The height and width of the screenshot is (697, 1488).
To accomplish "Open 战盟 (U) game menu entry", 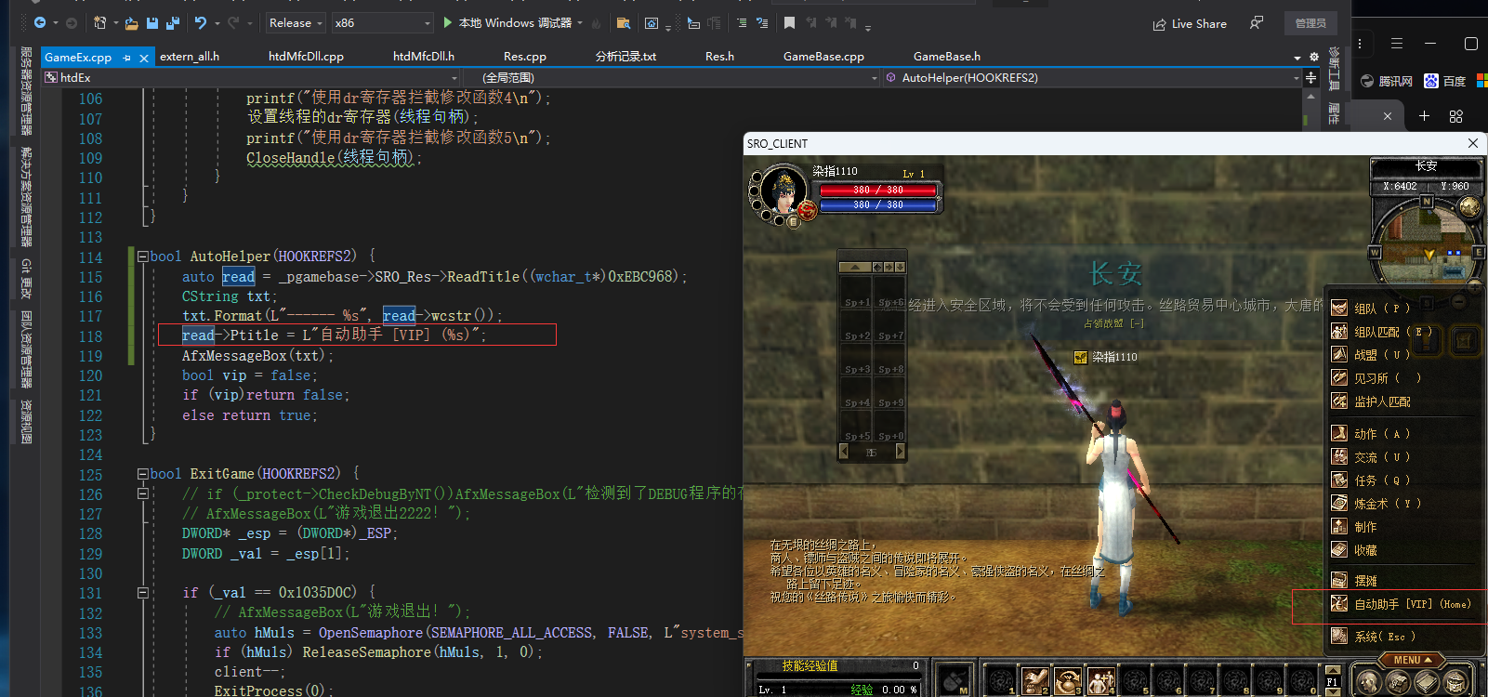I will tap(1382, 354).
